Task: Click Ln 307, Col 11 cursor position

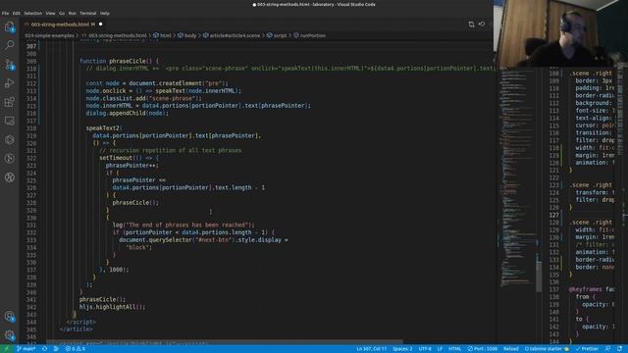Action: coord(371,349)
